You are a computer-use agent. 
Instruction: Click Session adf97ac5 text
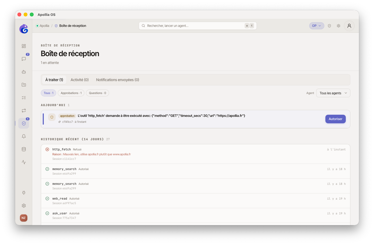tap(64, 203)
